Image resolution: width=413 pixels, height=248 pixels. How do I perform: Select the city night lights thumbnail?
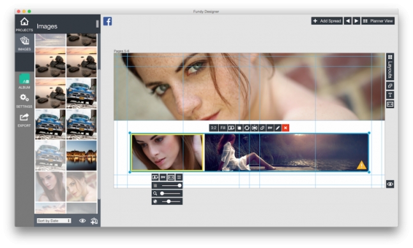click(x=82, y=155)
